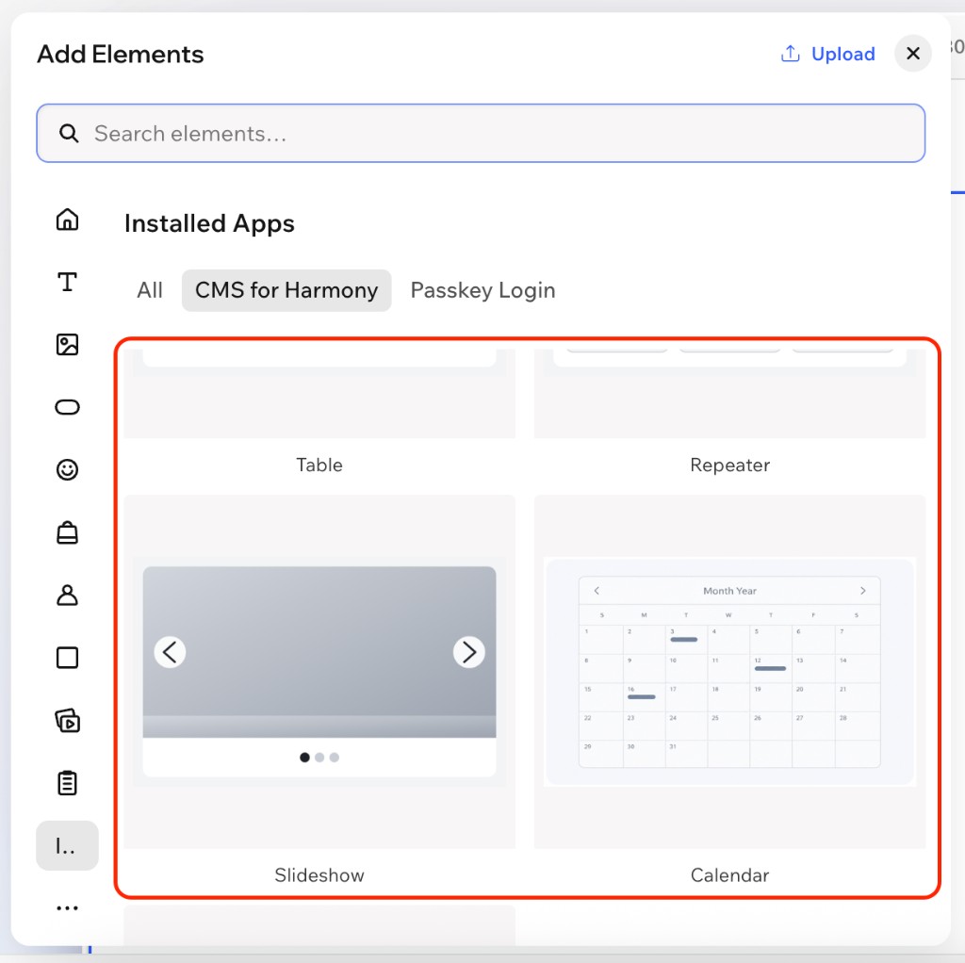Viewport: 965px width, 963px height.
Task: Click the upload arrow icon
Action: click(791, 54)
